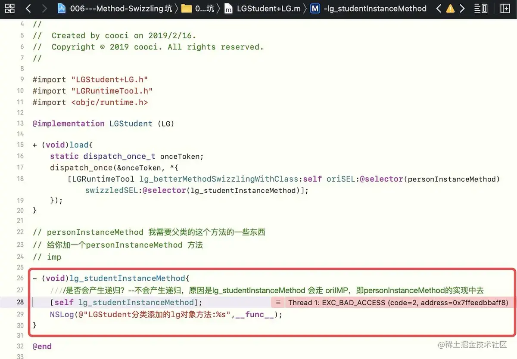Viewport: 517px width, 359px height.
Task: Open the editor options lines icon
Action: coord(481,8)
